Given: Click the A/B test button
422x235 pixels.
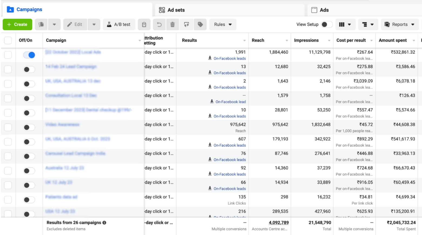Looking at the screenshot, I should 119,25.
